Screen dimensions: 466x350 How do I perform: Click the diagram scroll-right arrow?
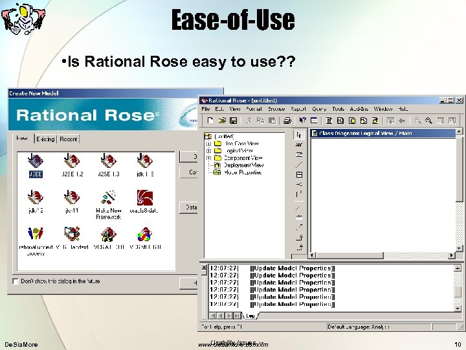(x=452, y=255)
